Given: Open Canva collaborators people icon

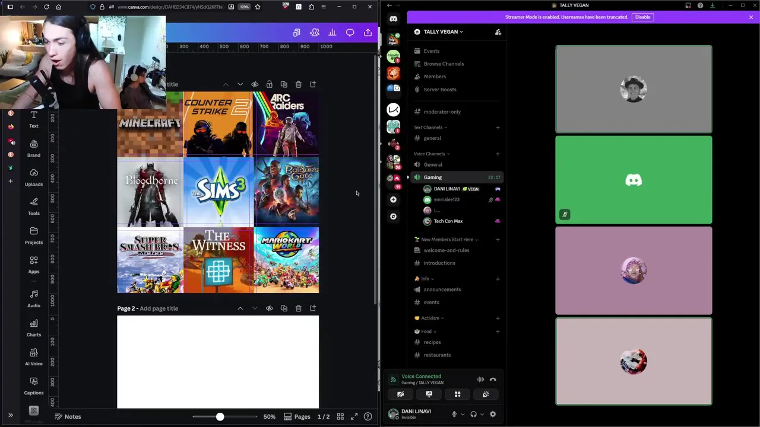Looking at the screenshot, I should pos(315,33).
